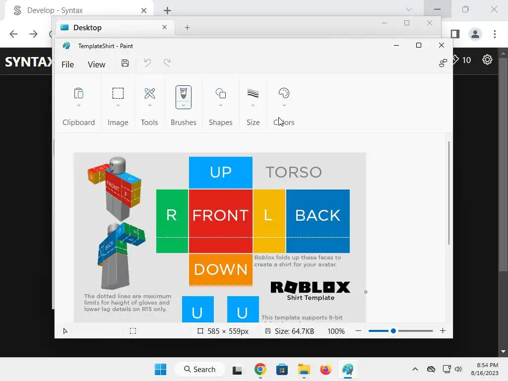Open the Size line-thickness icon
Image resolution: width=508 pixels, height=381 pixels.
(253, 93)
